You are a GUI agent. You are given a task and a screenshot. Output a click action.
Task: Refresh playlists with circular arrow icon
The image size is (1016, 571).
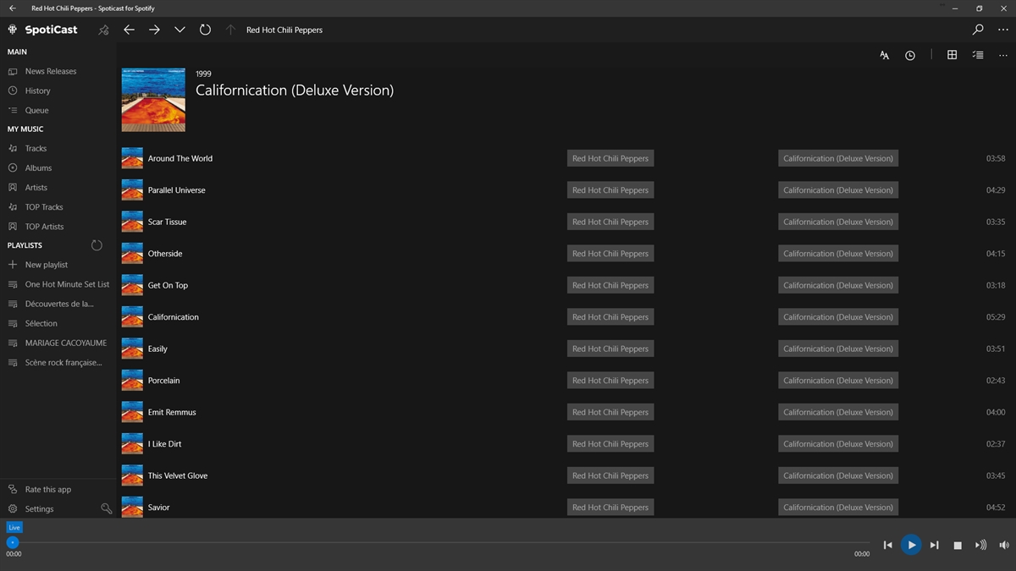point(97,245)
